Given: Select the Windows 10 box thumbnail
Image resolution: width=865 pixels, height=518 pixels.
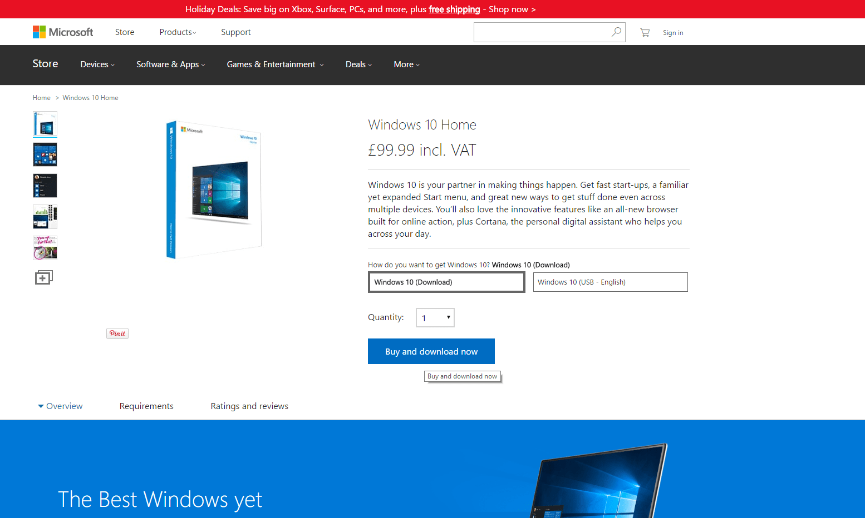Looking at the screenshot, I should (x=45, y=124).
